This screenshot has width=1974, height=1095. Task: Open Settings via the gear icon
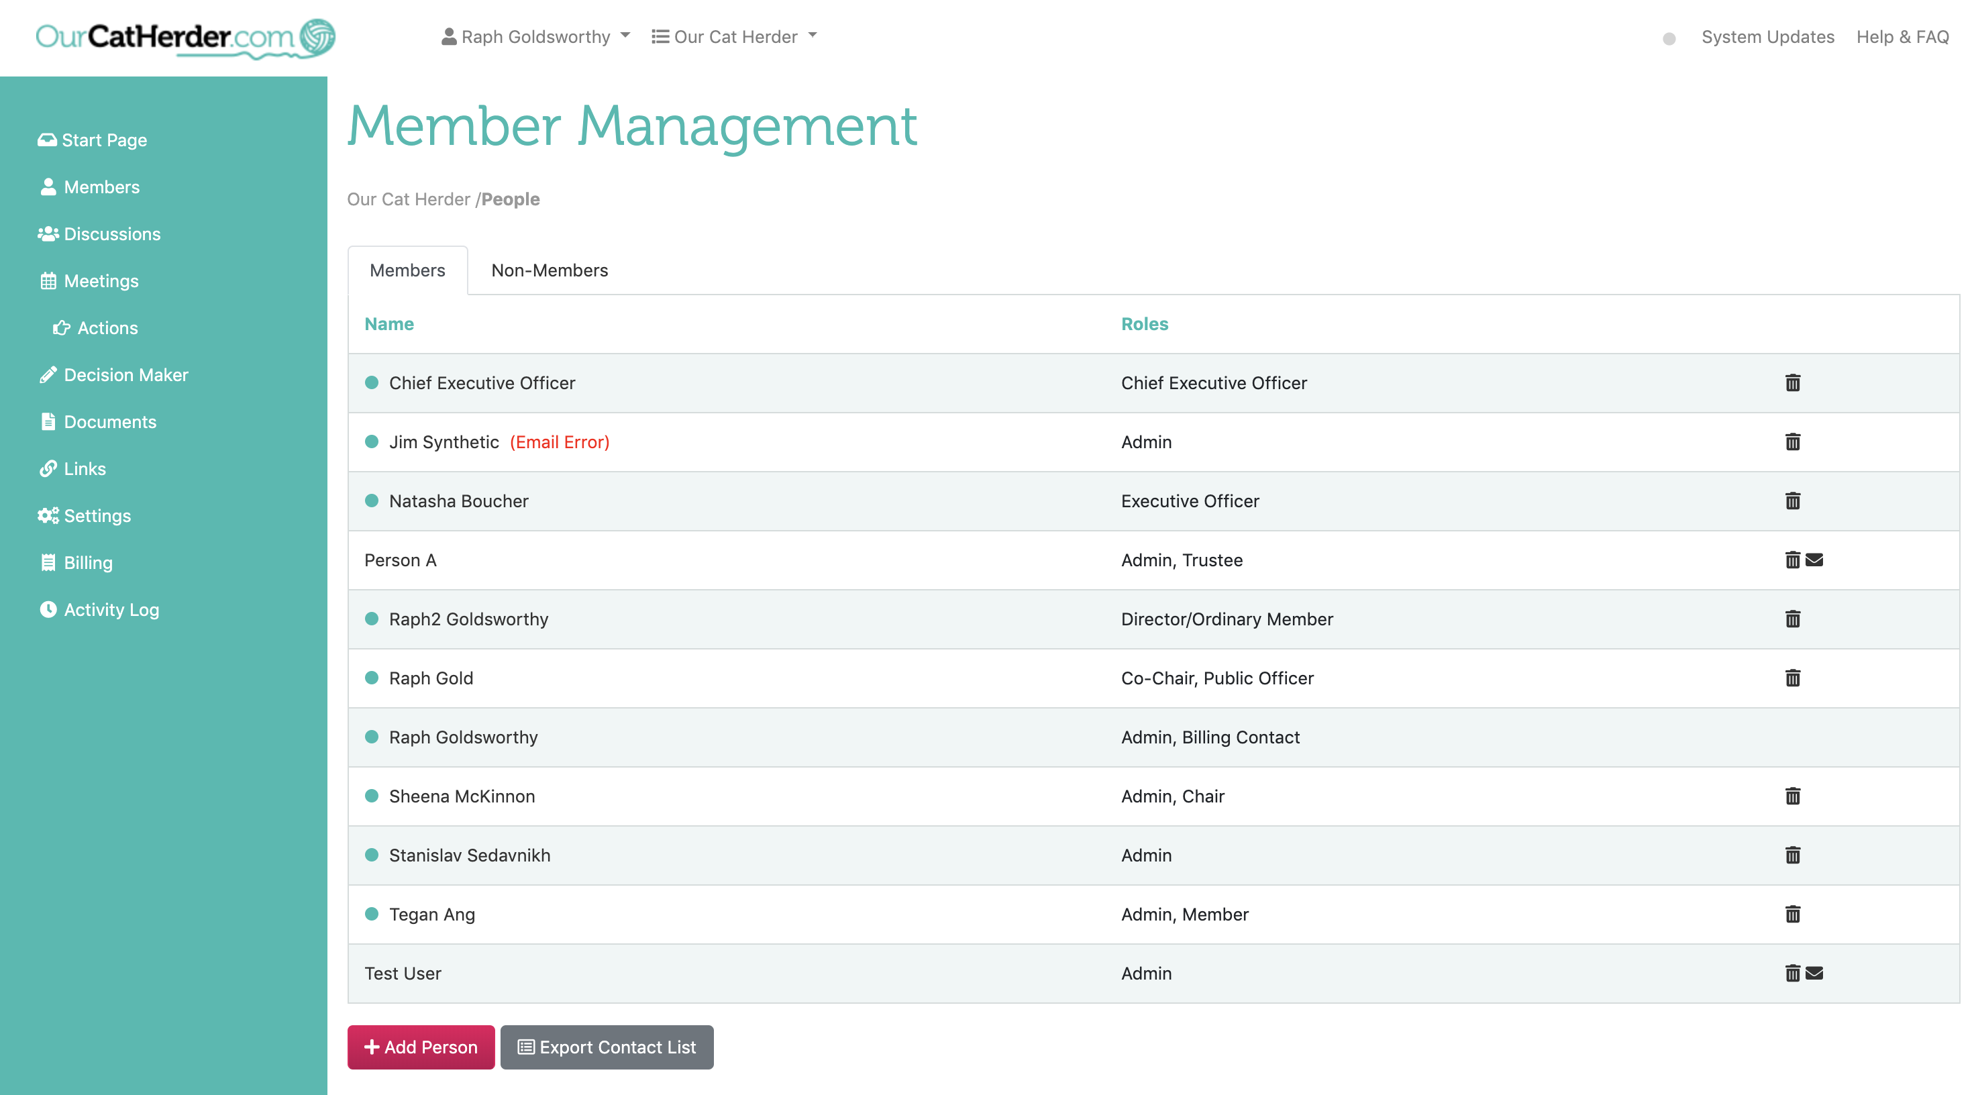click(x=48, y=515)
